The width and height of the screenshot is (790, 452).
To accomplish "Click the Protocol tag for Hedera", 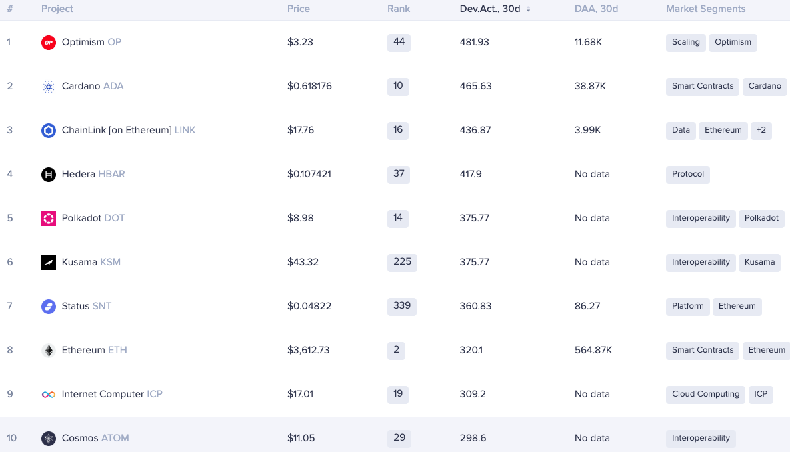I will (688, 175).
